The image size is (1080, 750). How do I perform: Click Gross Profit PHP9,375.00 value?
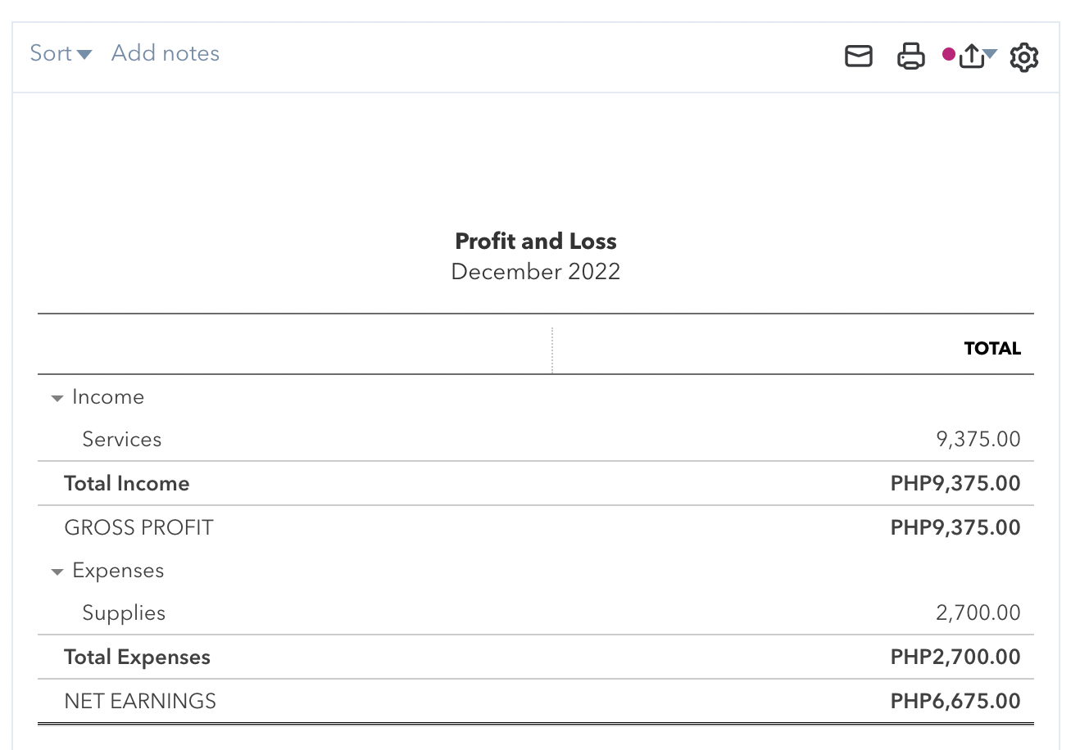(955, 528)
